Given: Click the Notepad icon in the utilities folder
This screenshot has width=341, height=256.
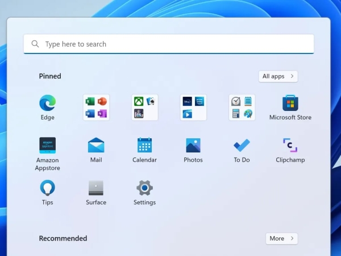Looking at the screenshot, I should pyautogui.click(x=248, y=101).
